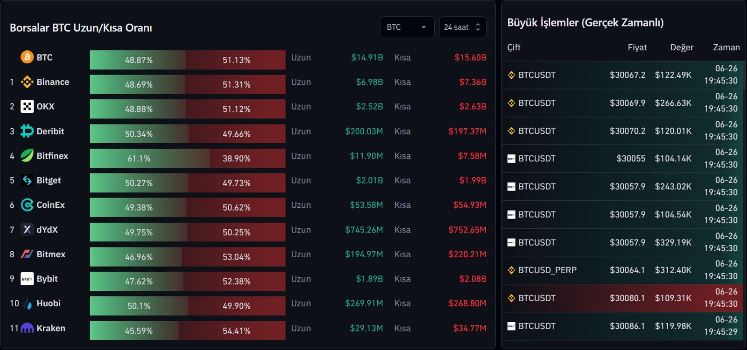Open the Bitfinex exchange name link
This screenshot has height=350, width=747.
click(52, 156)
